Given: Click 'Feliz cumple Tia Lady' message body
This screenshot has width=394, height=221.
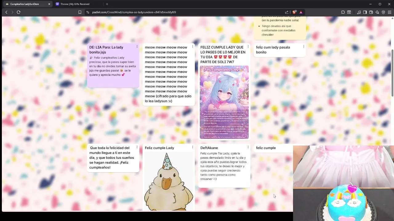Looking at the screenshot, I should pos(223,166).
